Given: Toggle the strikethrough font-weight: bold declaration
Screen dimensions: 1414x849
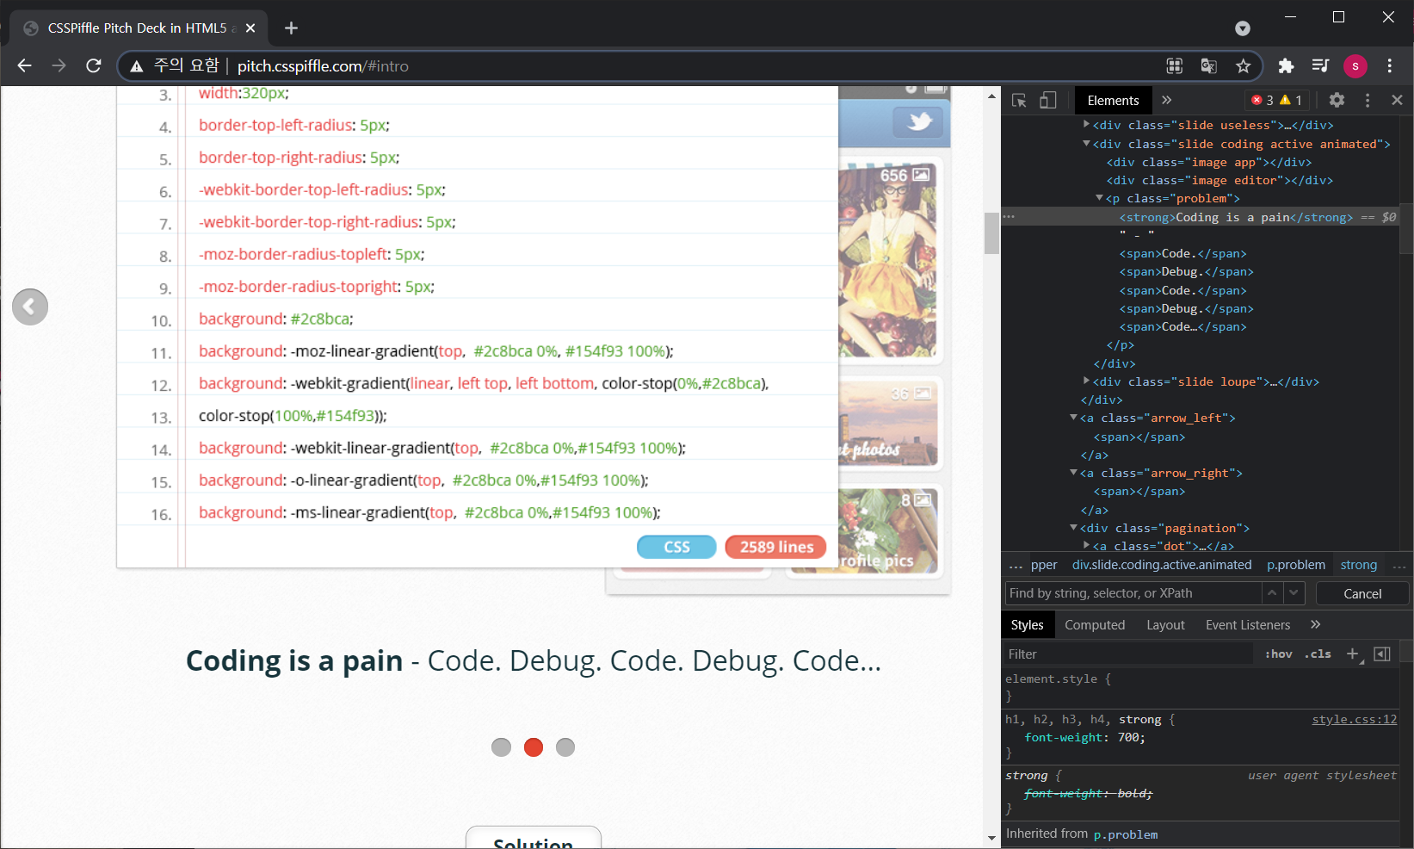Looking at the screenshot, I should 1087,793.
